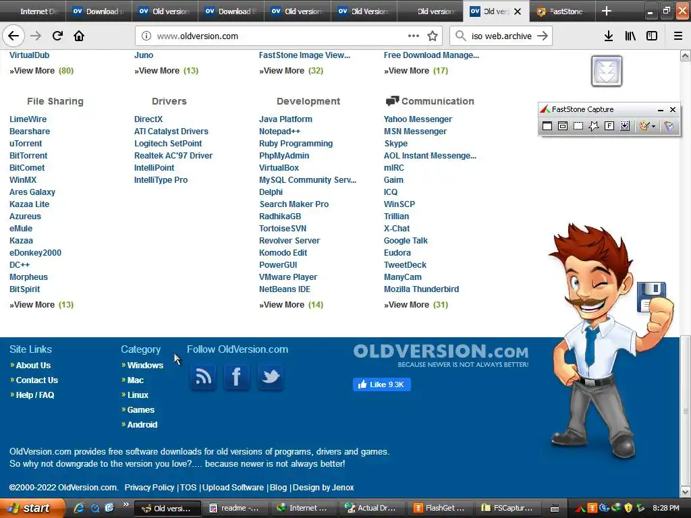Select Capture Window/Object in FastStone Capture
The height and width of the screenshot is (518, 691).
[563, 126]
